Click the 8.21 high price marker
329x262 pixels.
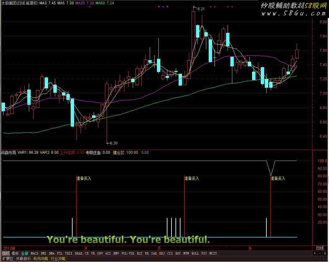tap(201, 9)
